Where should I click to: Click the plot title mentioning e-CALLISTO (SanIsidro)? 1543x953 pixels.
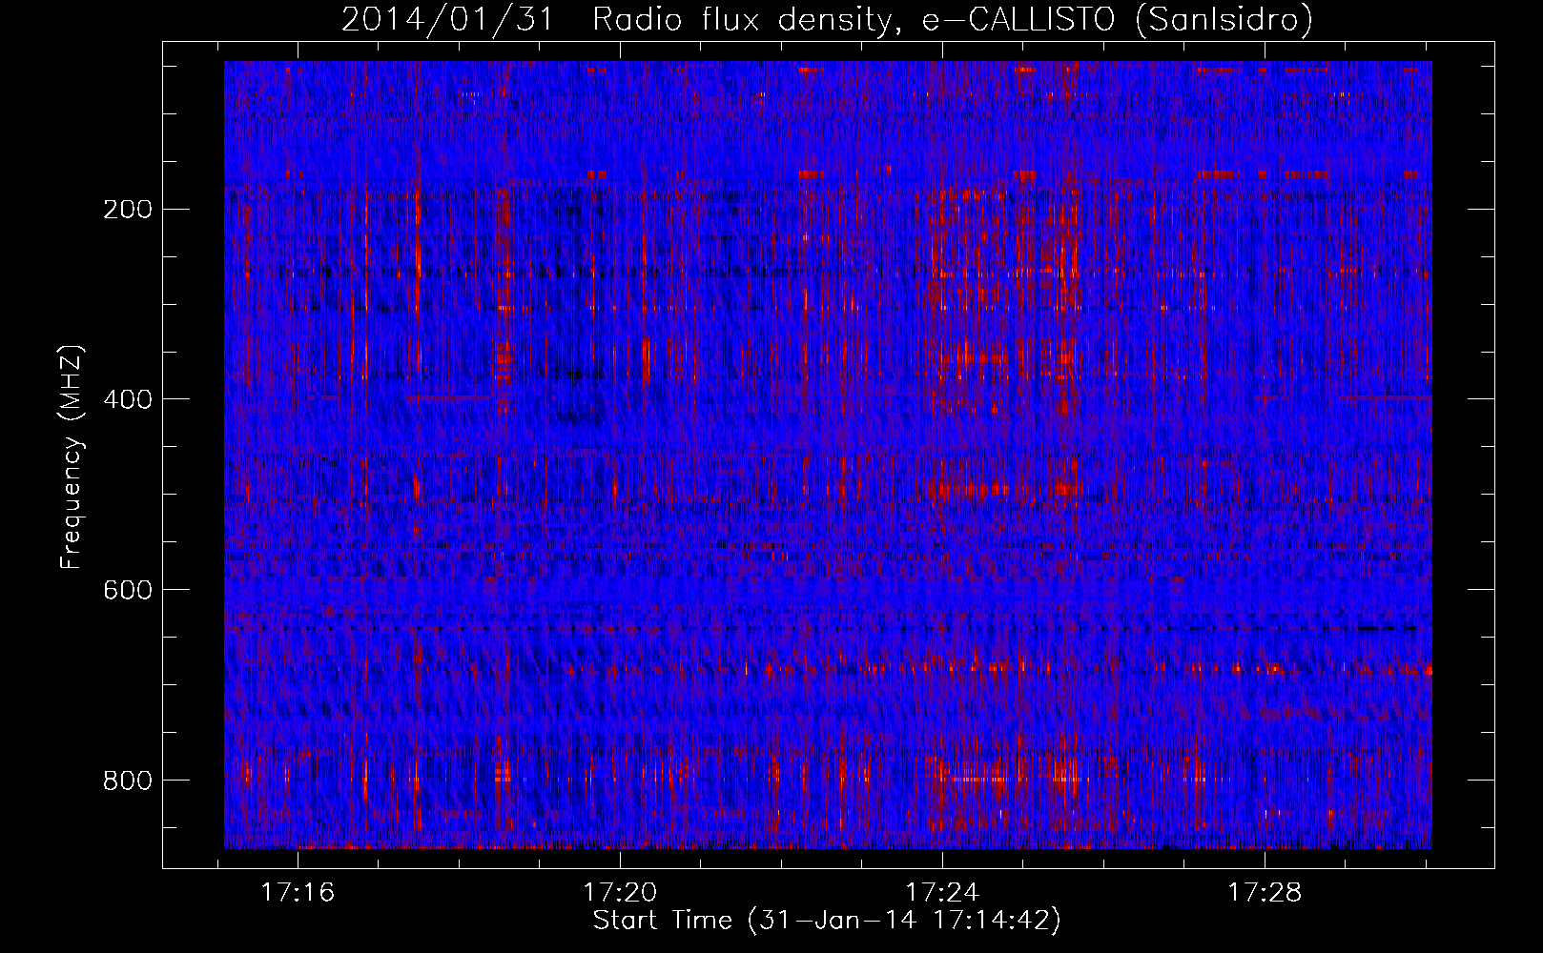click(827, 20)
